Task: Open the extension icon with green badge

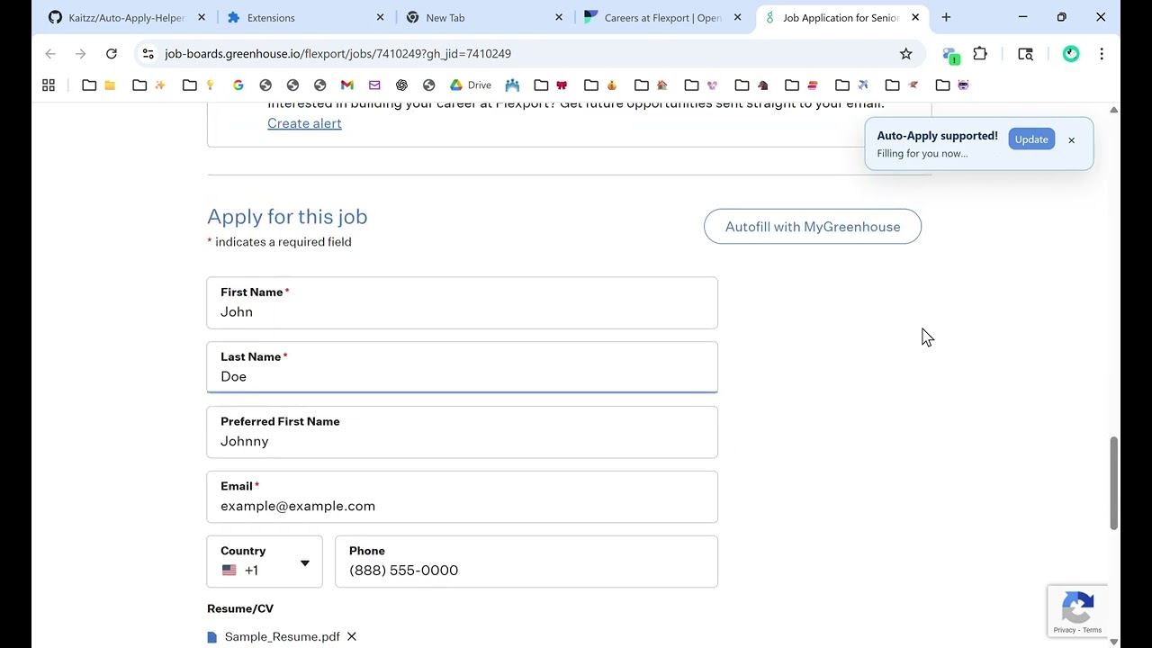Action: 950,55
